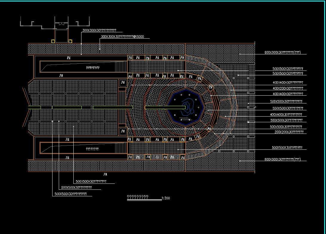Select the 300X300X30 annotation ending in @15000
The width and height of the screenshot is (326, 234).
pos(122,37)
